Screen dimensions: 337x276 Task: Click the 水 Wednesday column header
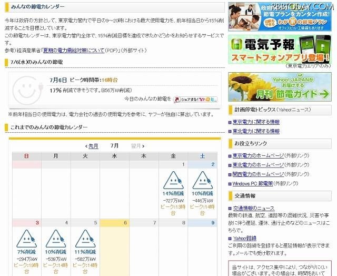pos(115,156)
